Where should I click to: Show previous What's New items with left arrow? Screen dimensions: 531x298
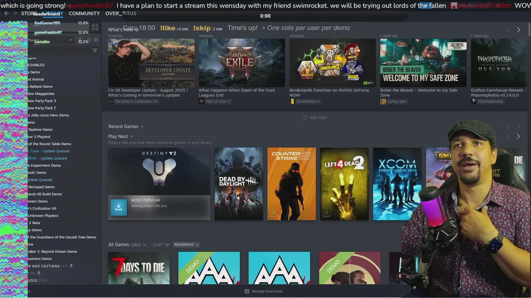508,30
